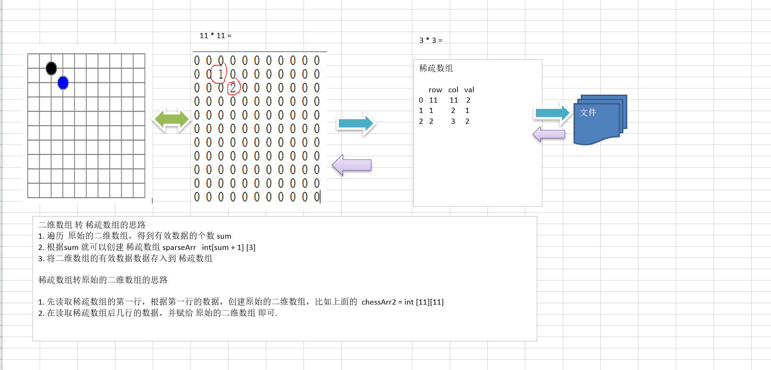Image resolution: width=771 pixels, height=370 pixels.
Task: Click the "row" column header in sparse array
Action: [x=435, y=90]
